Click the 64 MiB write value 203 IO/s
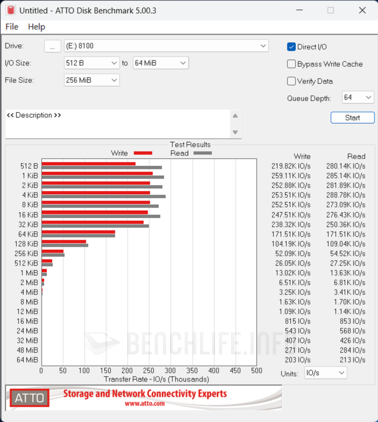 pyautogui.click(x=298, y=360)
